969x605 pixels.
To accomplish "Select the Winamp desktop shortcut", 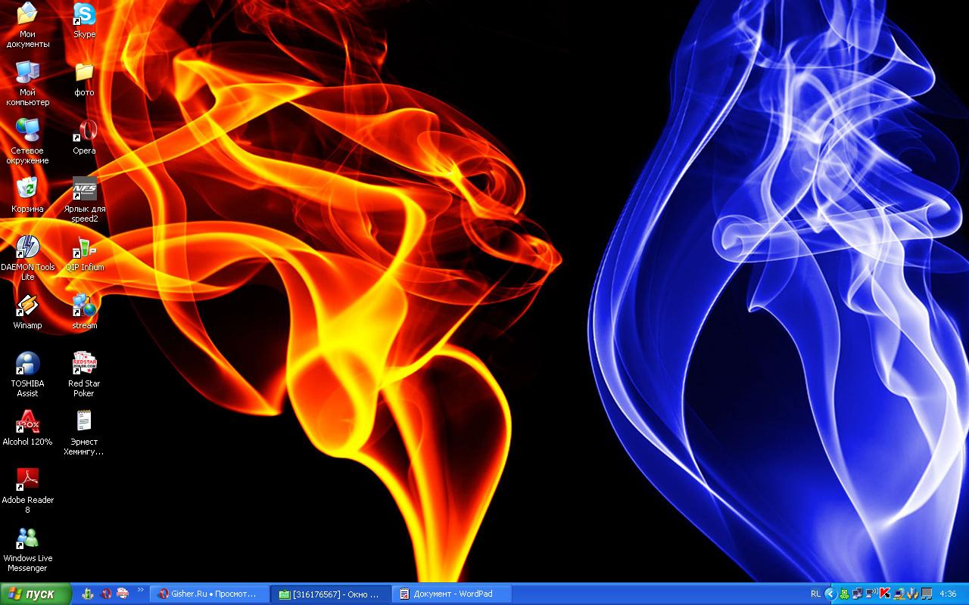I will (x=27, y=306).
